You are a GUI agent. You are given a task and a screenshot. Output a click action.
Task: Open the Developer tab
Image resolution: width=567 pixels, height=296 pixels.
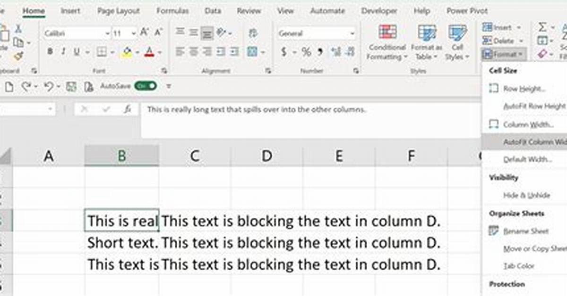pos(378,10)
